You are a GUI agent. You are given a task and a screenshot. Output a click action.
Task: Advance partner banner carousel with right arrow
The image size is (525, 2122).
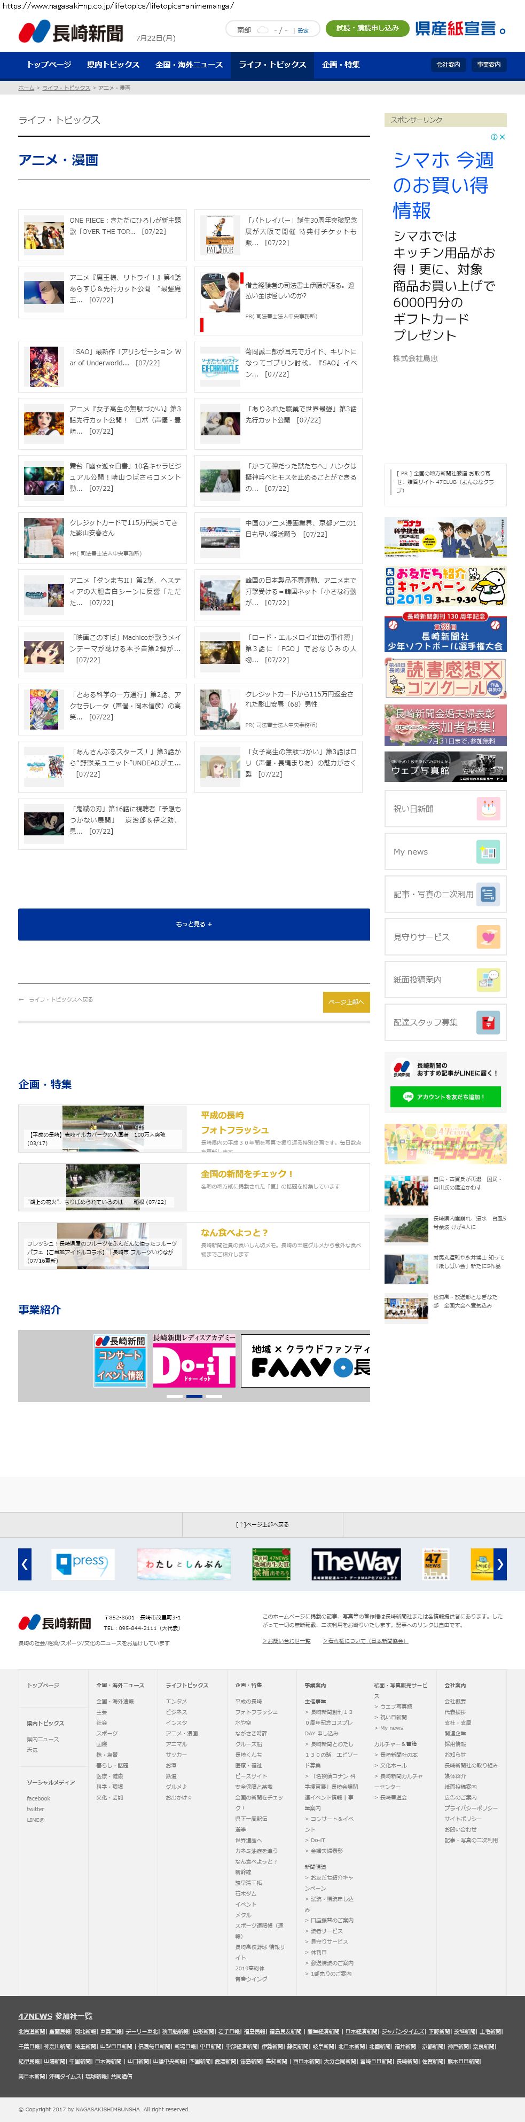499,1563
